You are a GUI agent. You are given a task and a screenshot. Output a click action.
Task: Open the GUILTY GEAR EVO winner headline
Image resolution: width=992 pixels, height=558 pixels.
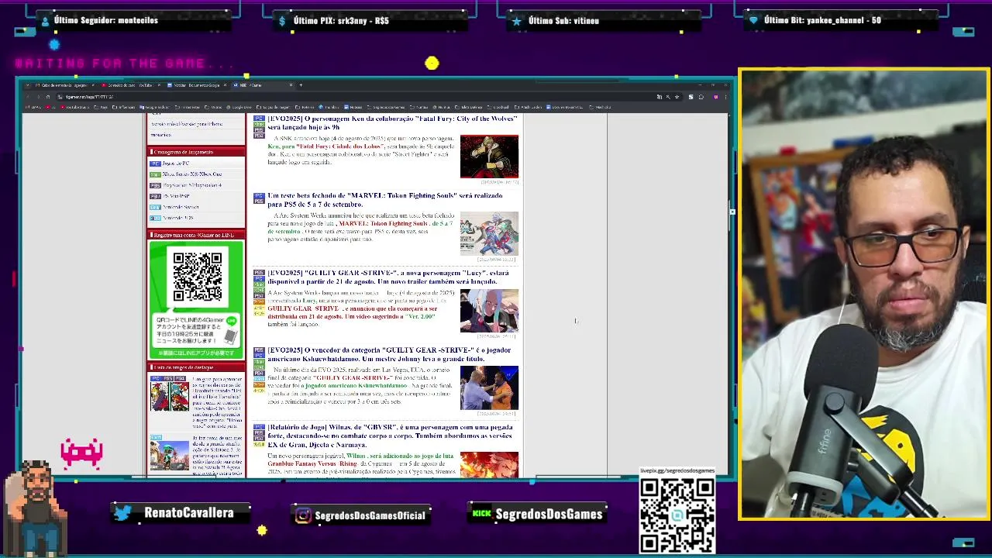click(389, 354)
